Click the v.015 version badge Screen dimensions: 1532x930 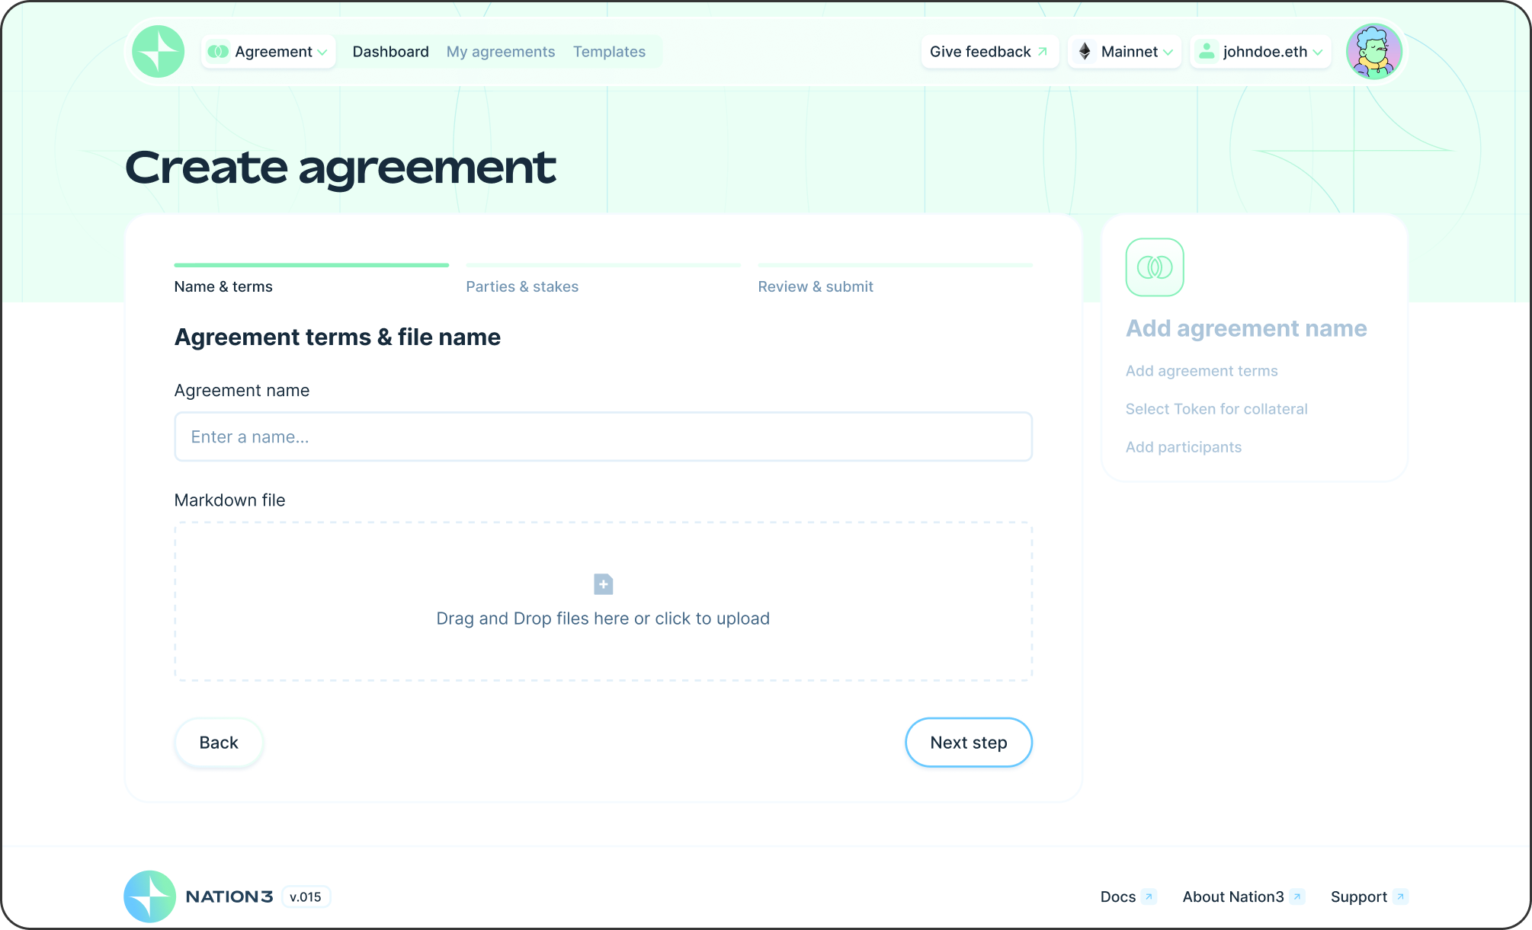pyautogui.click(x=306, y=897)
